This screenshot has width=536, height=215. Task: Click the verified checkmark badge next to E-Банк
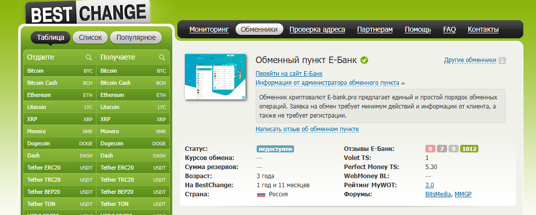[364, 61]
